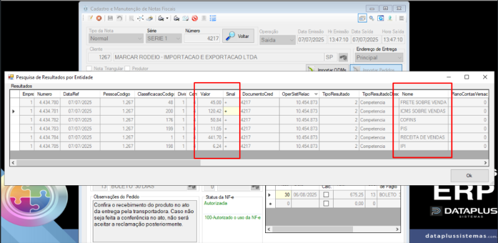
Task: Open the Série SERIE 1 dropdown
Action: point(164,39)
